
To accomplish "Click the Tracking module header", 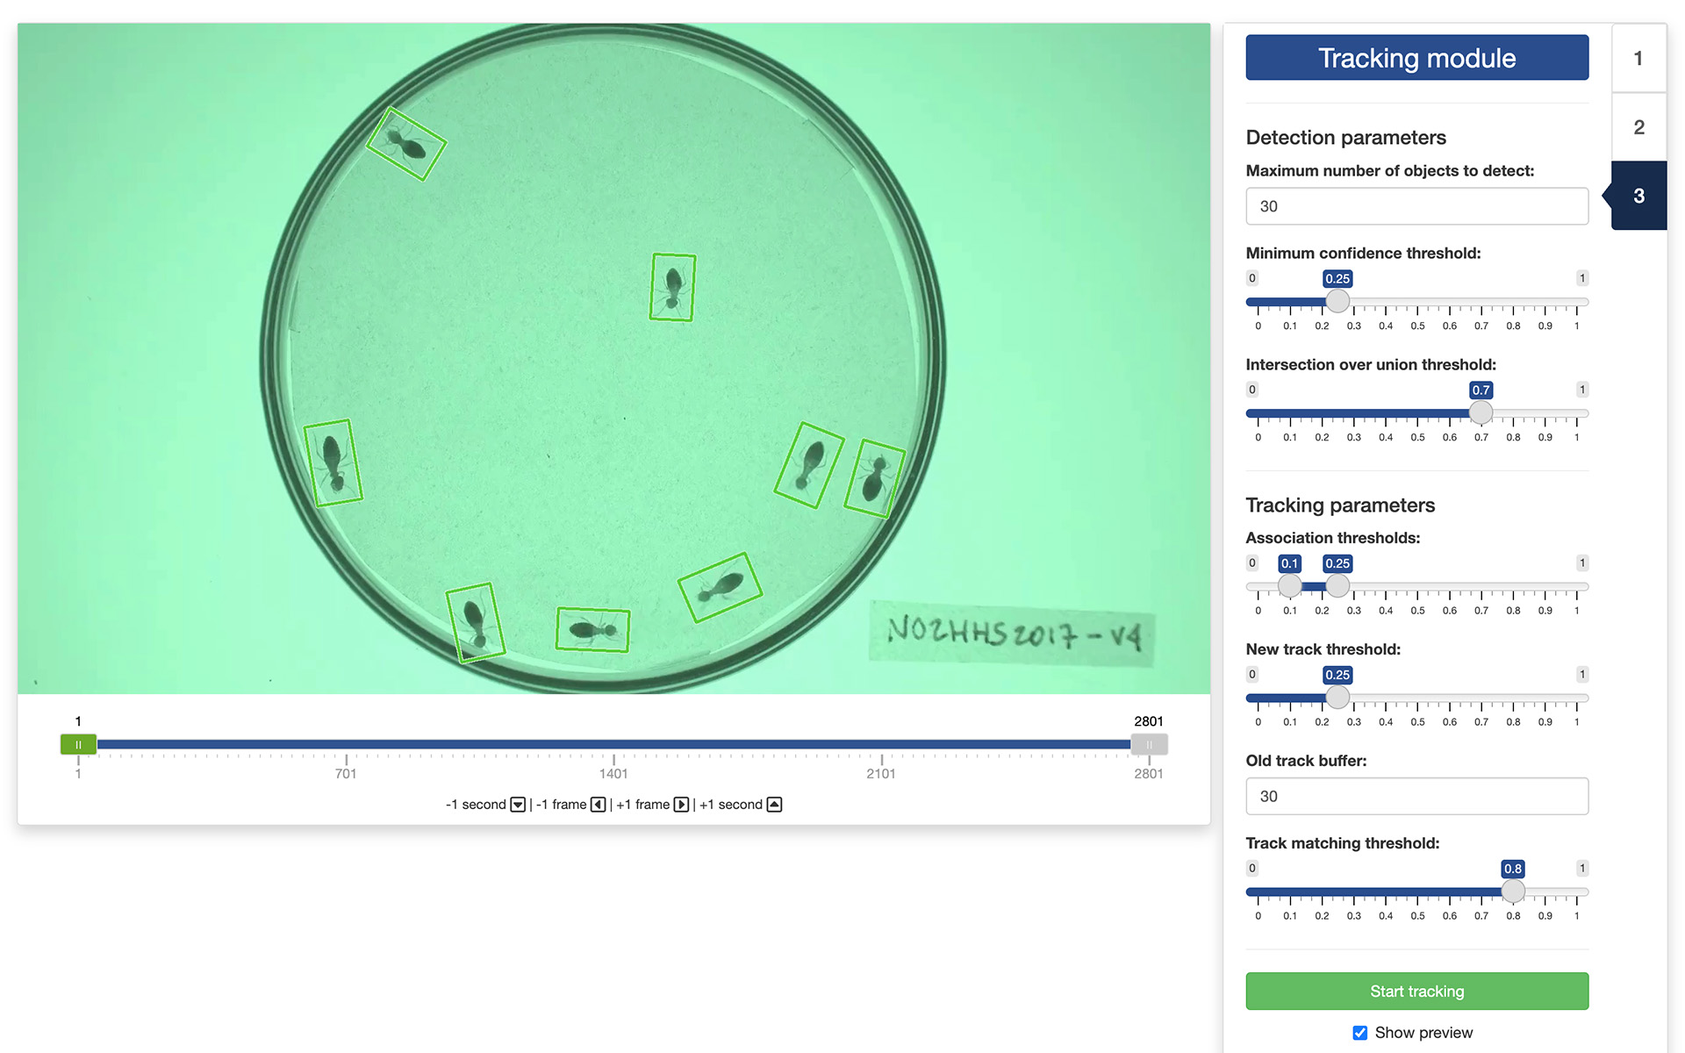I will (1417, 58).
